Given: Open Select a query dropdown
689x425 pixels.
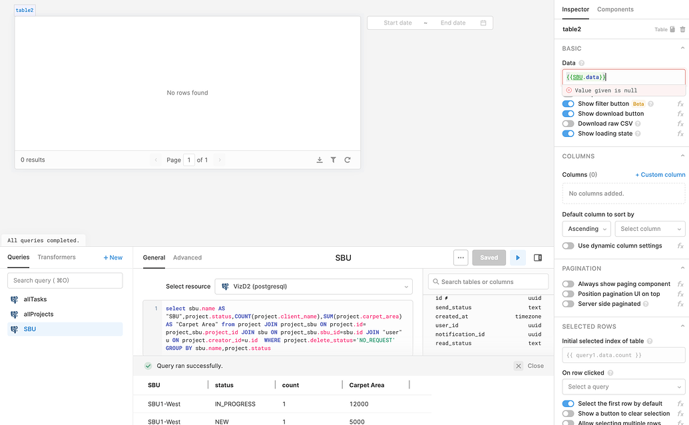Looking at the screenshot, I should (x=624, y=387).
